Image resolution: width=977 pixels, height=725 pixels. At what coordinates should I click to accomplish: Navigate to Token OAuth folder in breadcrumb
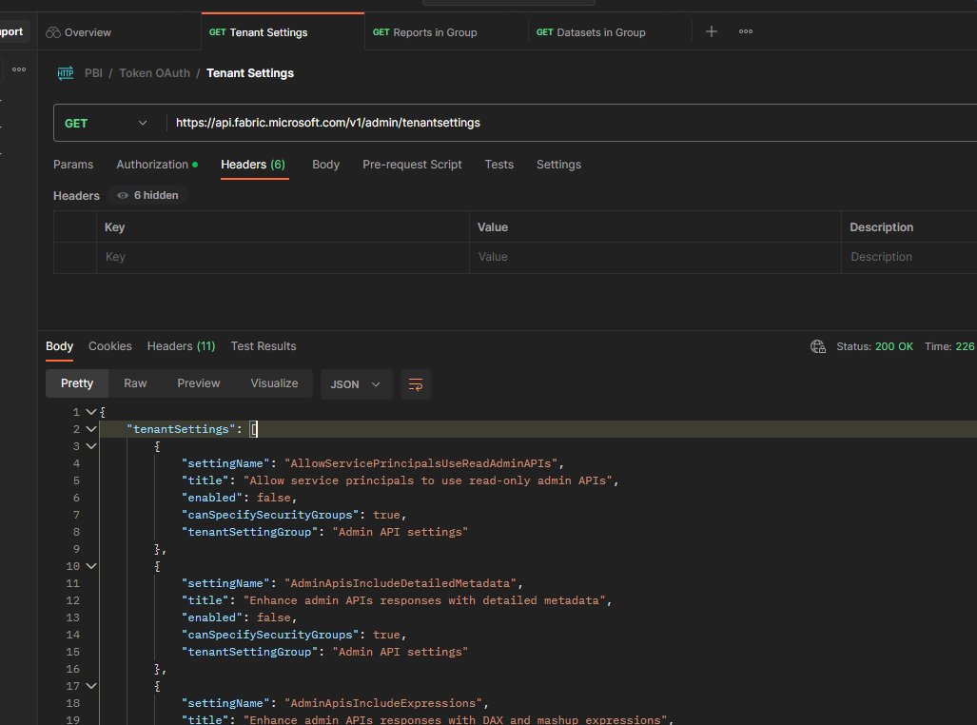coord(154,73)
